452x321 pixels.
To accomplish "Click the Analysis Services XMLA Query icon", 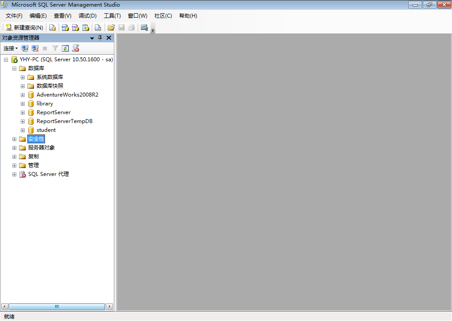I will [86, 27].
